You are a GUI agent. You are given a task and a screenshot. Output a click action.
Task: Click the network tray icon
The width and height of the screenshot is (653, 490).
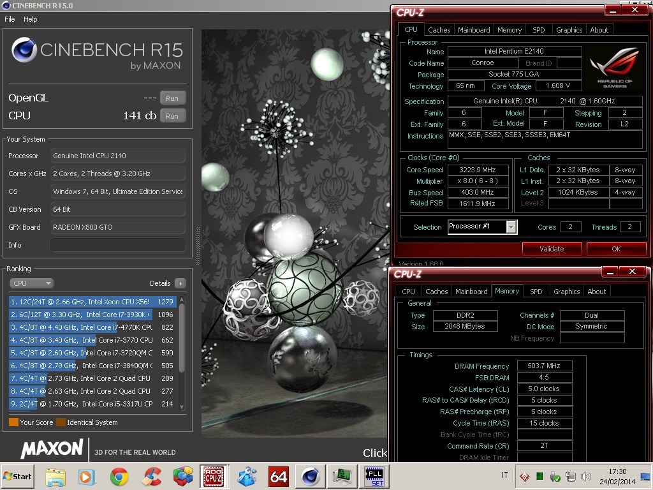tap(570, 477)
